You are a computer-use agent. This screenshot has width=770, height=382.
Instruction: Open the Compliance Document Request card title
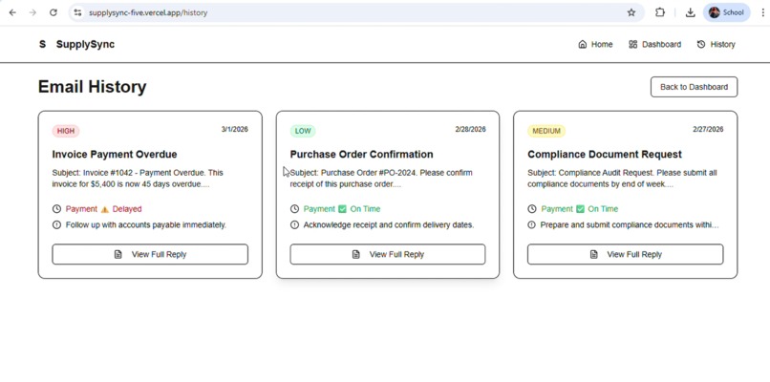[605, 155]
